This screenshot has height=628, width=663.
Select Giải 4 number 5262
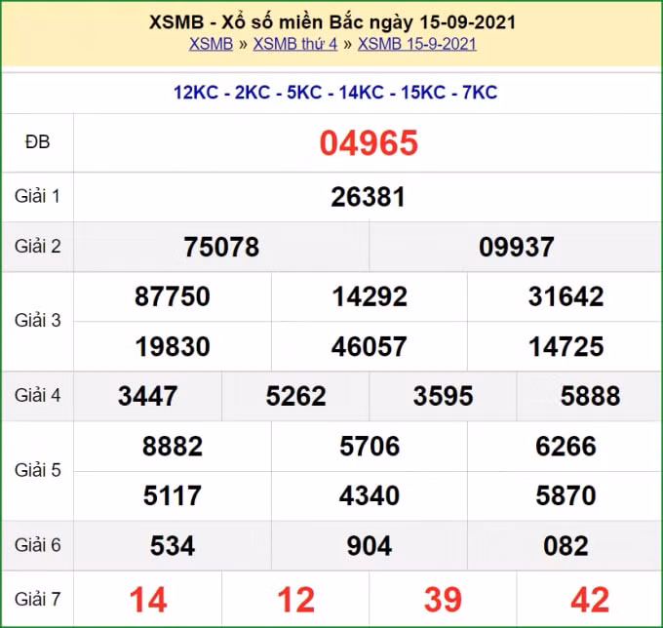(295, 396)
